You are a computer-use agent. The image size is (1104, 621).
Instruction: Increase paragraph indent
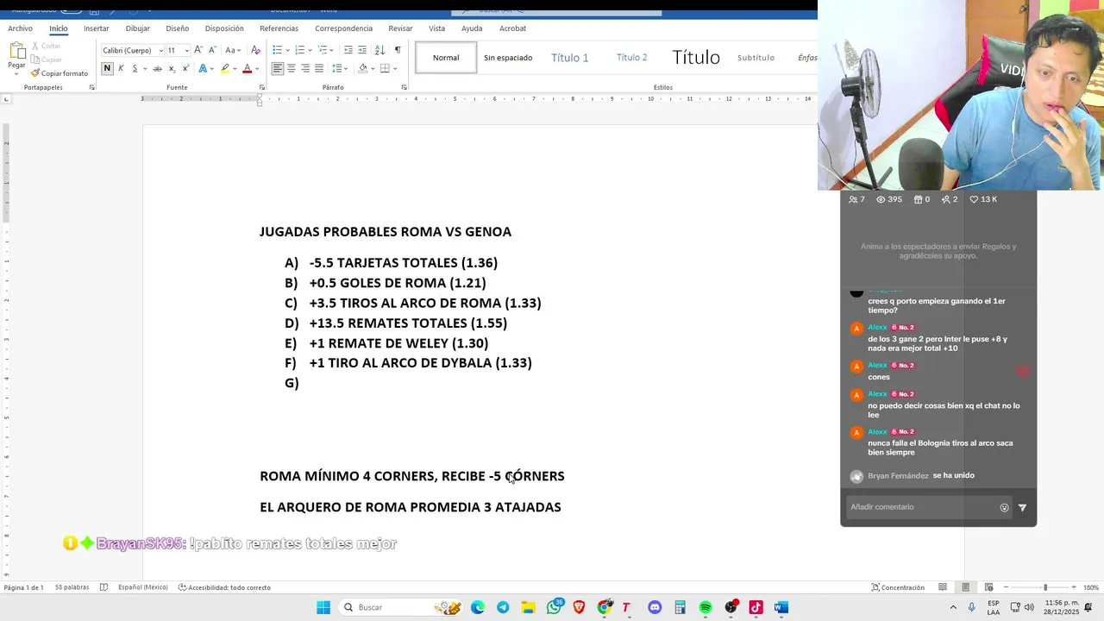[x=362, y=50]
